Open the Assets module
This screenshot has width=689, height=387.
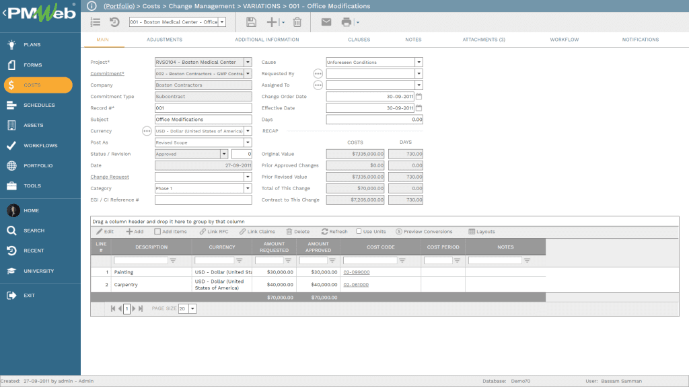point(12,126)
